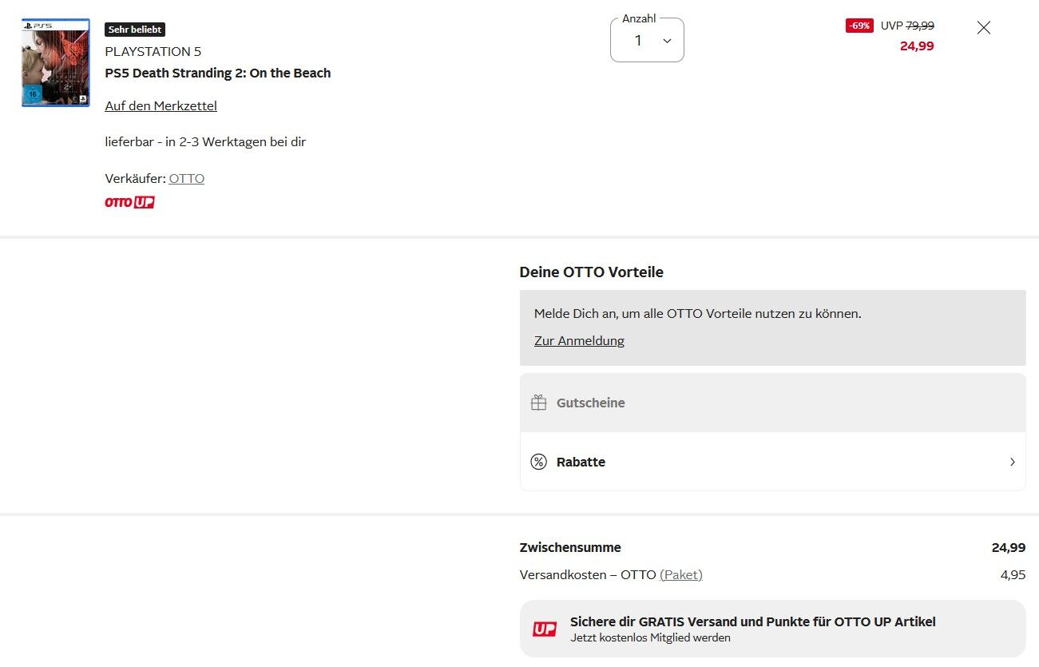Click the percent icon beside Rabatte
This screenshot has height=667, width=1039.
[539, 462]
